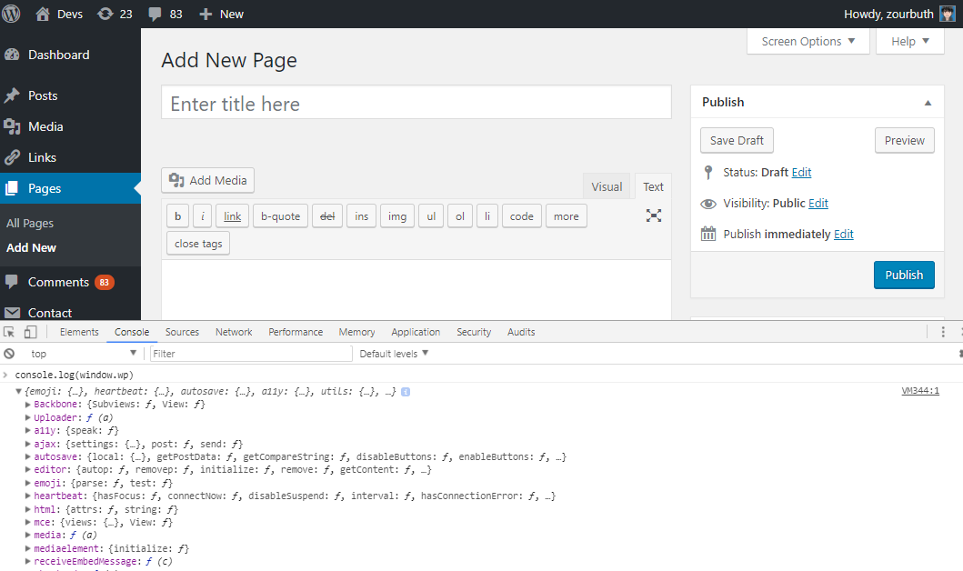Open the updates icon showing 23
This screenshot has height=571, width=963.
pos(105,14)
